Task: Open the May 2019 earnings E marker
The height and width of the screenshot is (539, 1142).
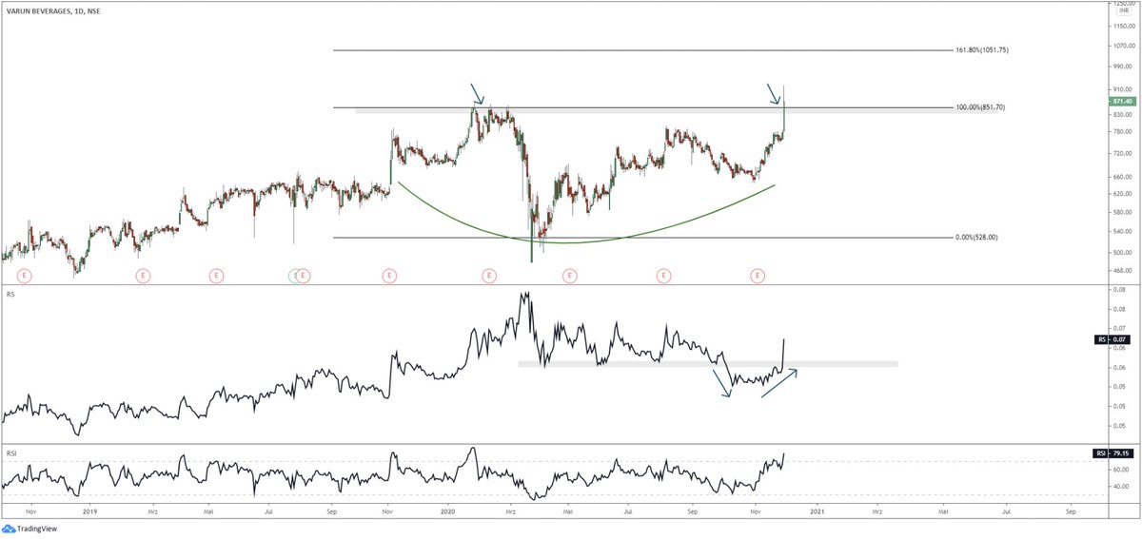Action: (216, 276)
